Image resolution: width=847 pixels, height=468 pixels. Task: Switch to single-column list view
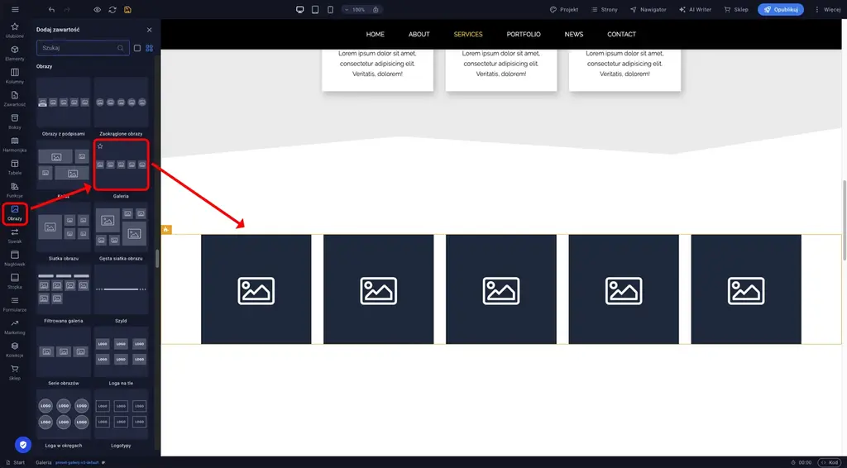tap(137, 48)
